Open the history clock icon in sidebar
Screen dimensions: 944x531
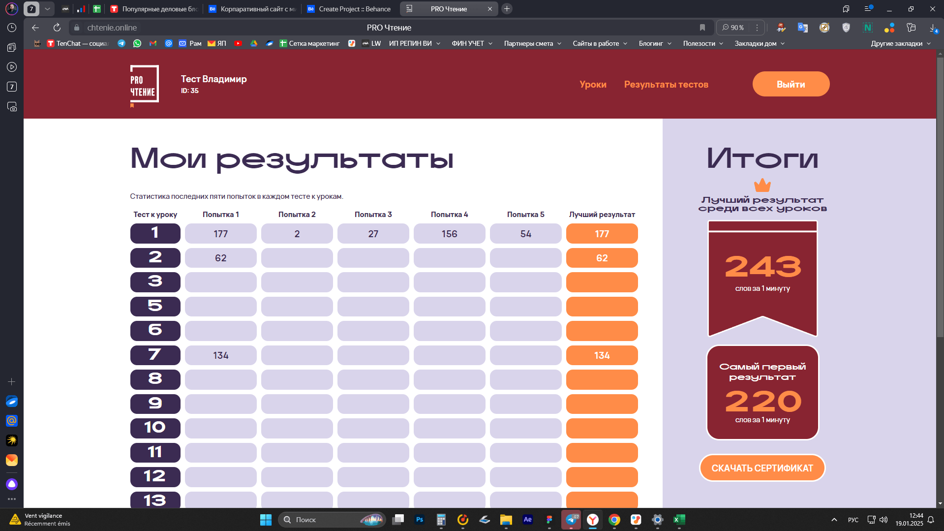(12, 28)
